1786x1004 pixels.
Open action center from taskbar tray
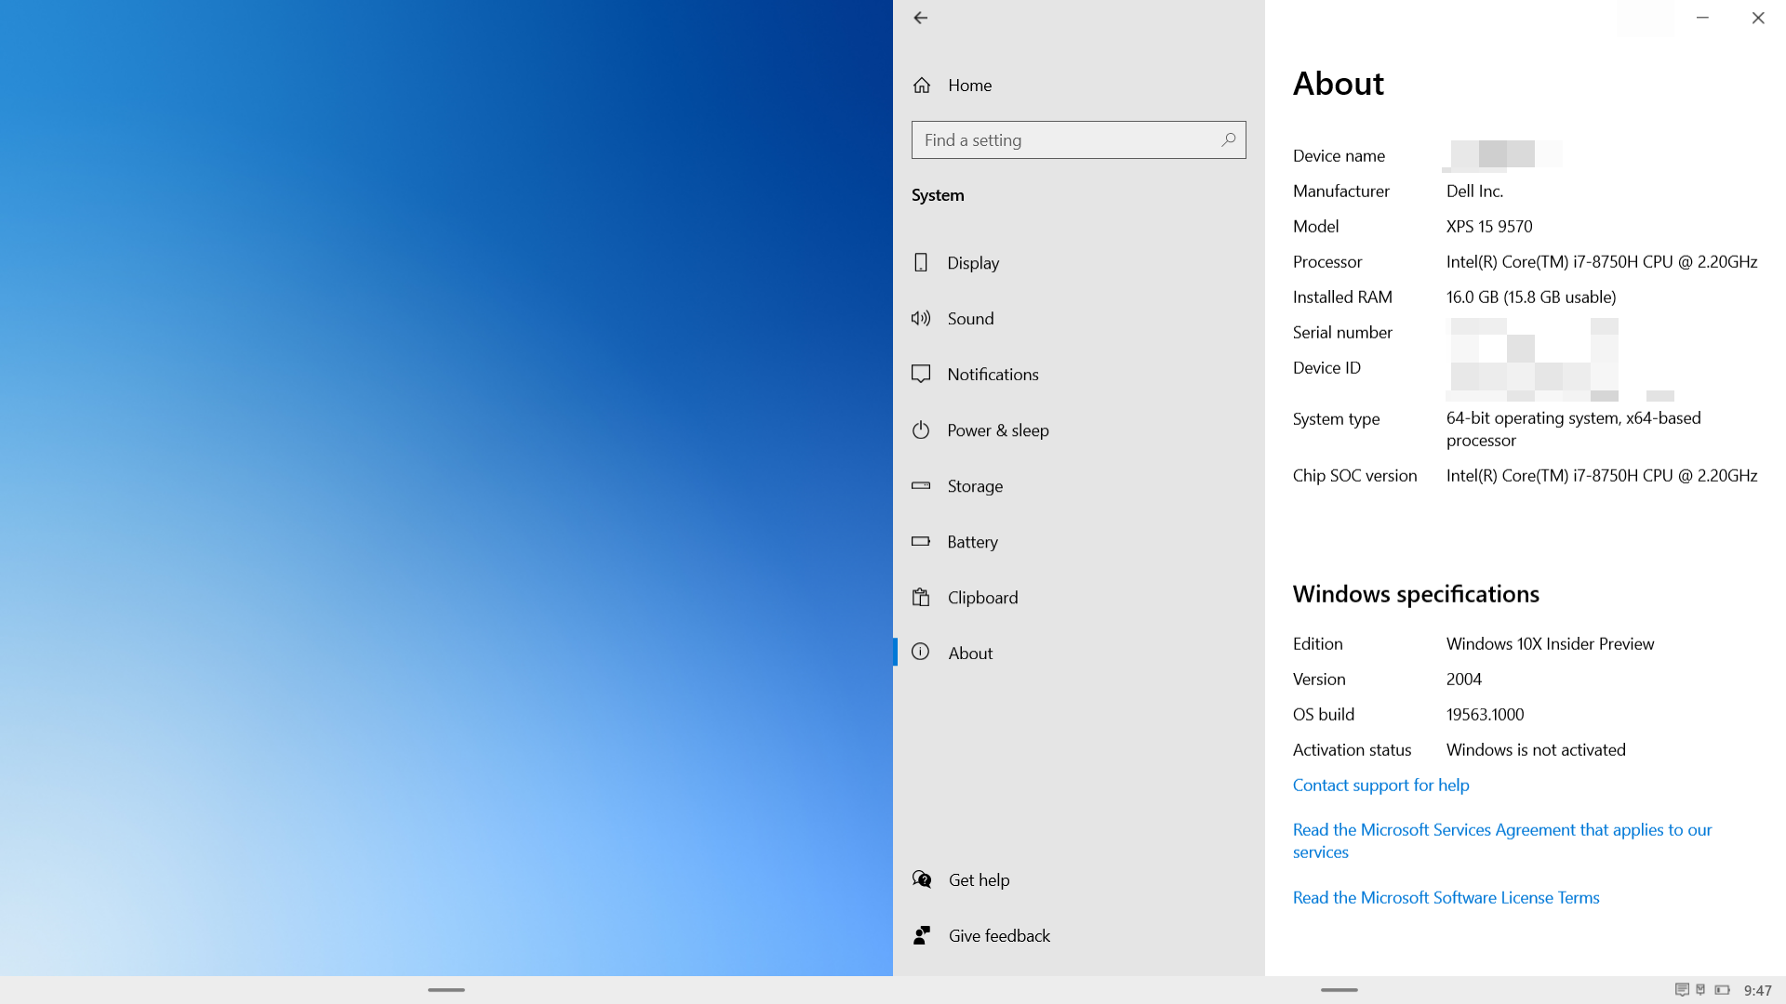click(x=1682, y=990)
